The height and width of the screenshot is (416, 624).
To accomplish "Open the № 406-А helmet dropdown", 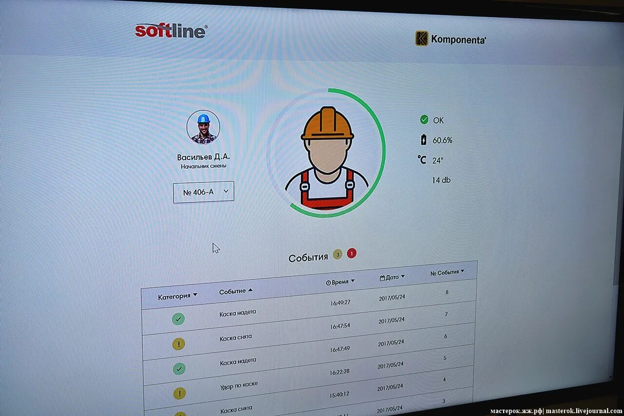I will point(204,192).
